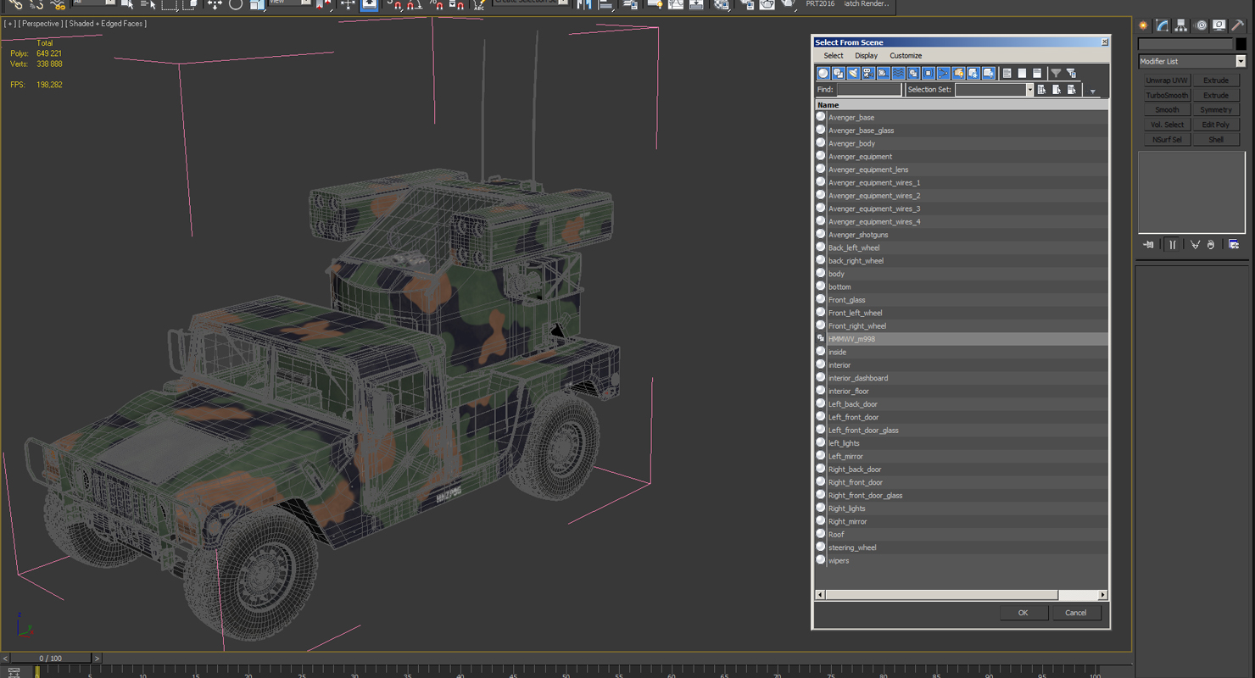Viewport: 1255px width, 678px height.
Task: Select interior_dashboard in the list
Action: [x=962, y=378]
